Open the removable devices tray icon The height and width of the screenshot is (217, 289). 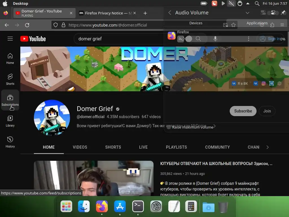click(240, 3)
